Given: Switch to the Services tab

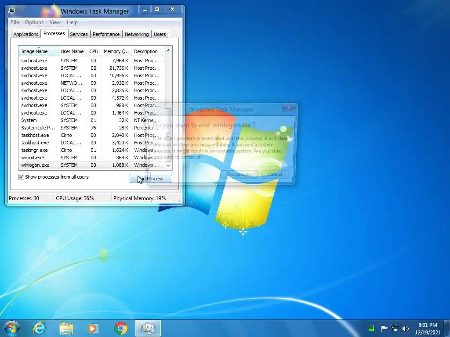Looking at the screenshot, I should 79,34.
